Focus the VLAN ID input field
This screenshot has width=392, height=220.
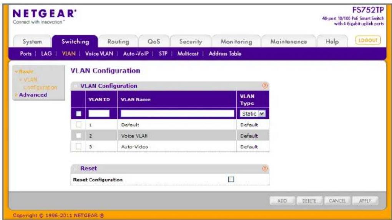pyautogui.click(x=99, y=114)
